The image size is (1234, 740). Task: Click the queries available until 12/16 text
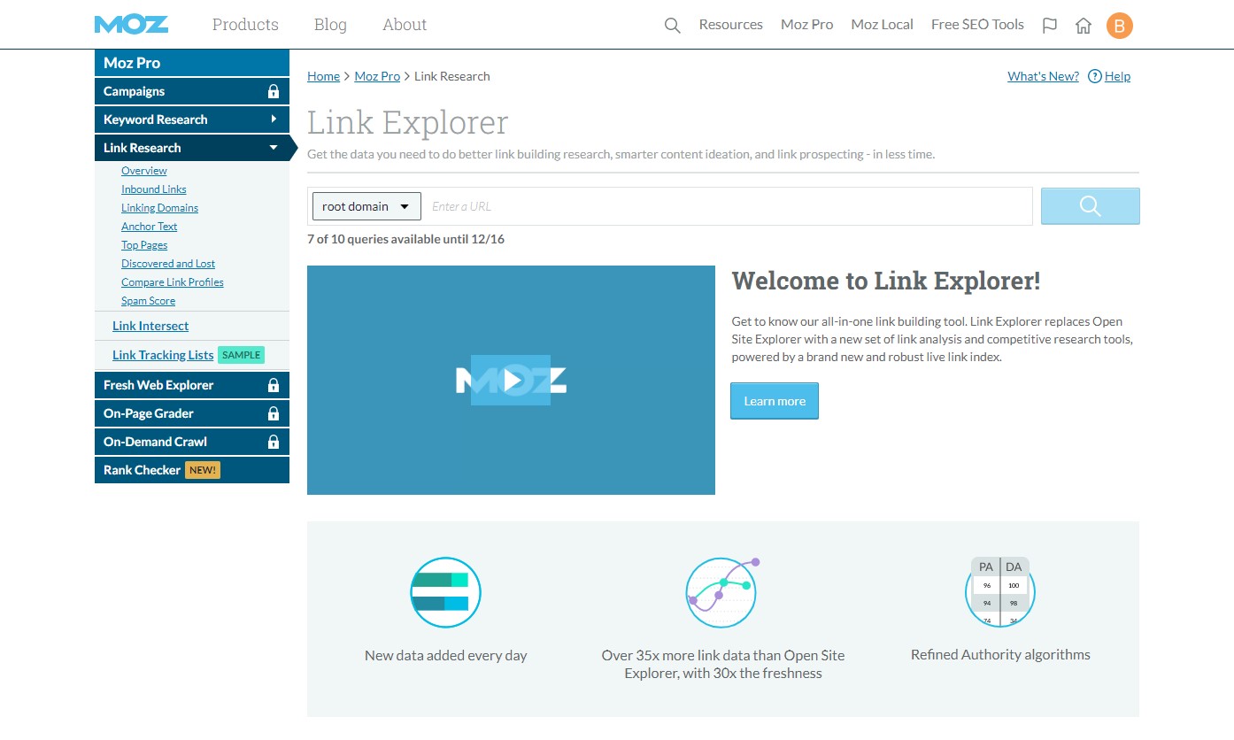coord(405,239)
